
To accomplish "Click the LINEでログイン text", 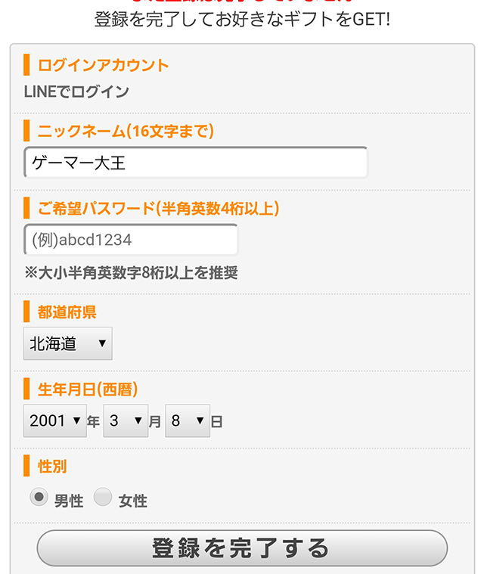I will 76,92.
